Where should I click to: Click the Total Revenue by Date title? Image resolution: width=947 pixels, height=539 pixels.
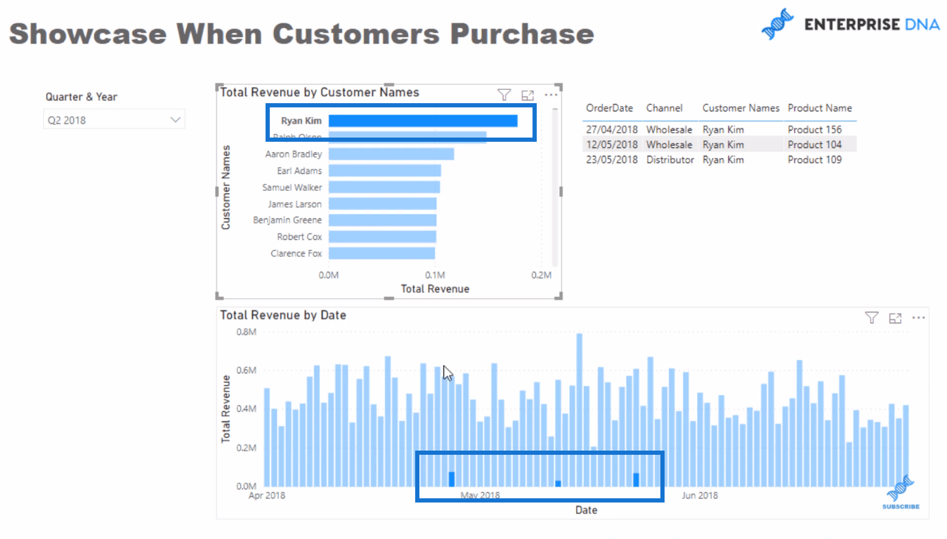point(283,315)
